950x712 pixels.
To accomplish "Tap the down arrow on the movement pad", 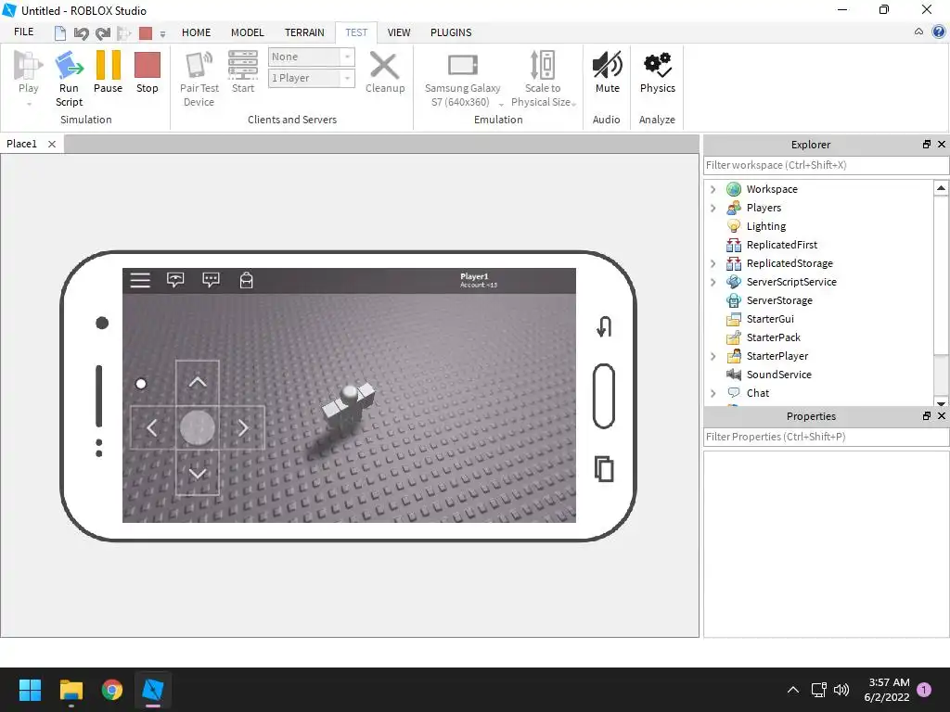I will [x=198, y=474].
